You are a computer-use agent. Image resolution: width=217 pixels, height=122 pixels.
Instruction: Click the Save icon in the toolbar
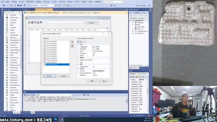tap(18, 5)
